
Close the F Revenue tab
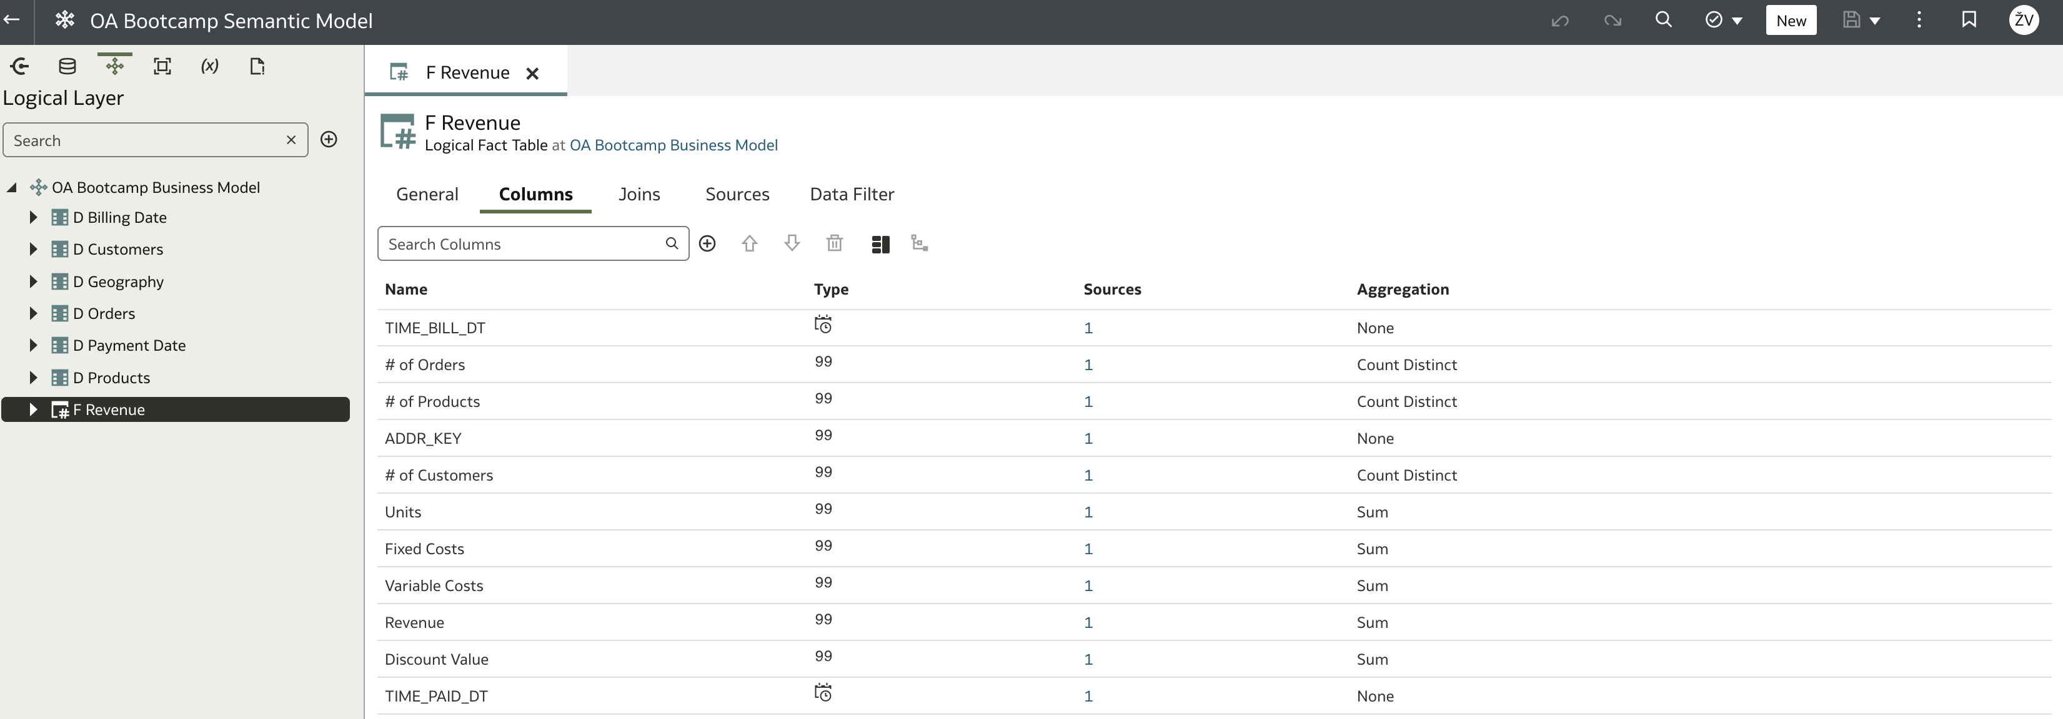(532, 74)
